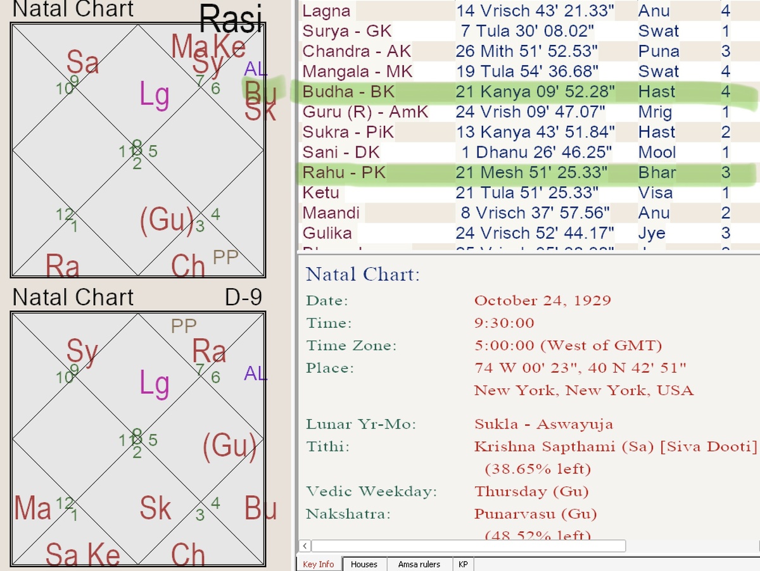Click the D-9 chart title label
760x571 pixels.
(243, 298)
